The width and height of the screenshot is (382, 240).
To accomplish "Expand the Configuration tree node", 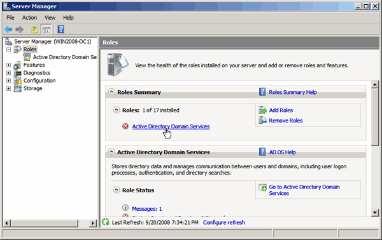I will point(8,81).
